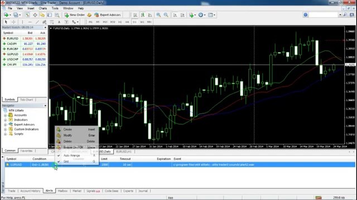Open the Tick Chart tab

(x=26, y=100)
